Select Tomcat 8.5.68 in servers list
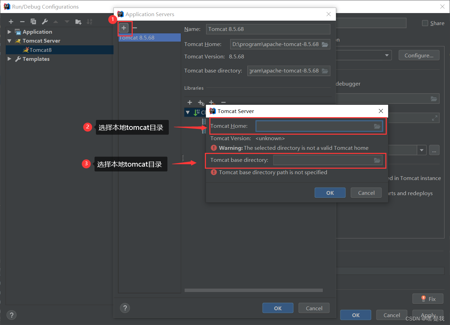The width and height of the screenshot is (450, 325). click(150, 37)
